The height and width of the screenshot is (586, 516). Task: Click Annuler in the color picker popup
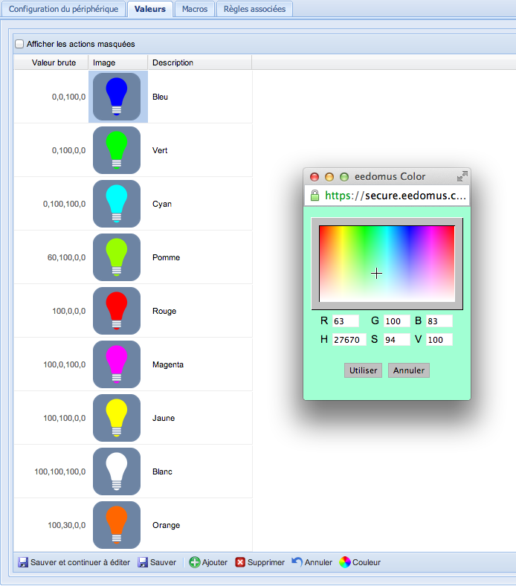tap(408, 370)
